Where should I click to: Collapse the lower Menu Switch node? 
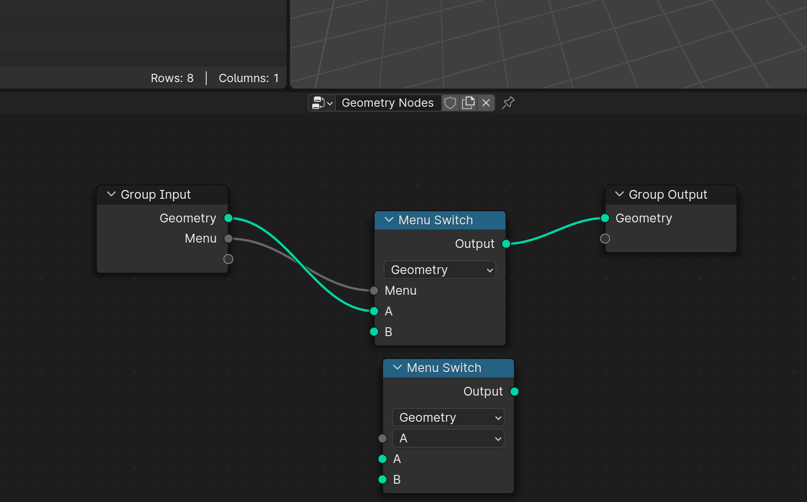click(x=397, y=368)
